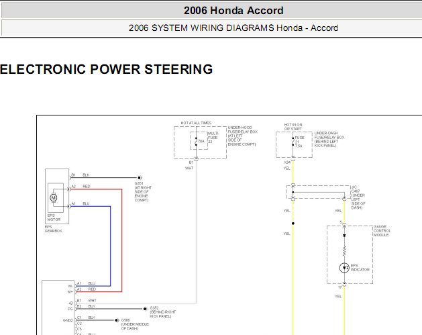422x335 pixels.
Task: Click the G352 ground point dot
Action: click(145, 309)
